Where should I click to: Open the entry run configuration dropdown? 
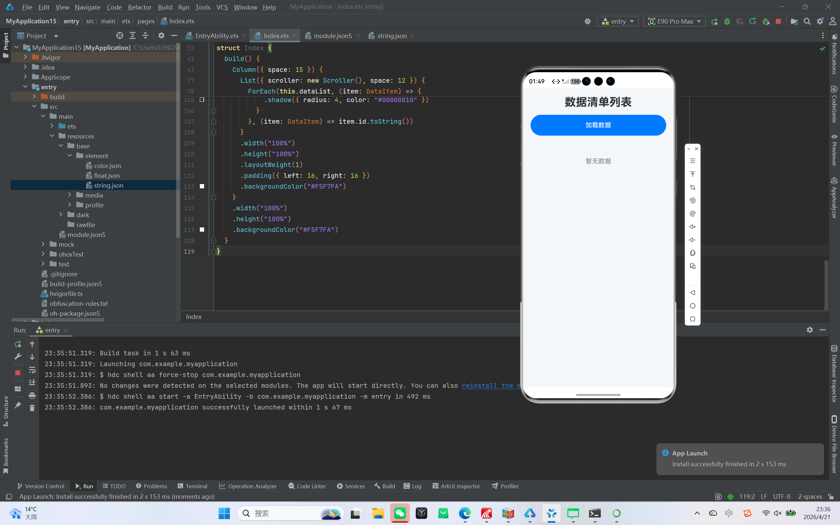618,22
